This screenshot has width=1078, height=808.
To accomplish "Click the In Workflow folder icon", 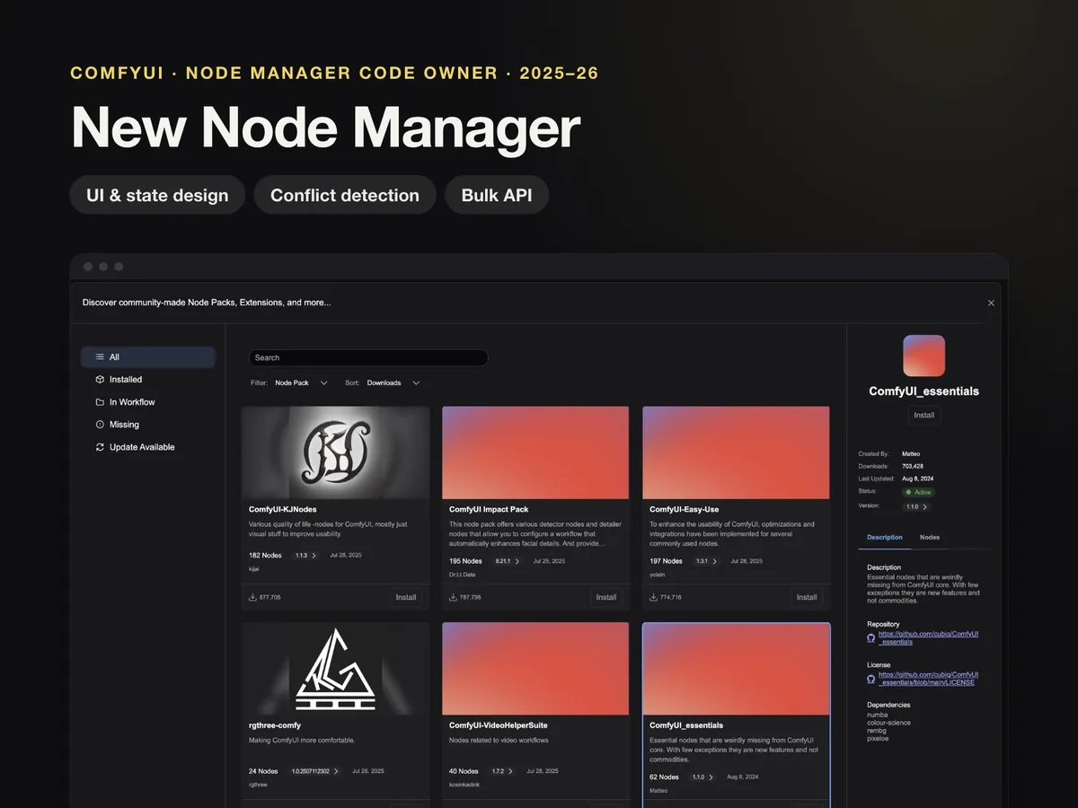I will tap(100, 402).
